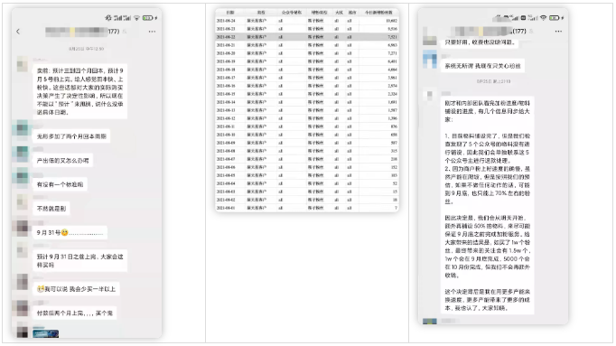Click the value 876 in the 2021-08-11 row
Image resolution: width=616 pixels, height=346 pixels.
[394, 126]
